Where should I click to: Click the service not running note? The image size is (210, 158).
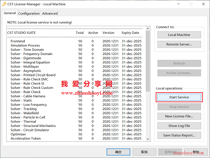click(40, 22)
